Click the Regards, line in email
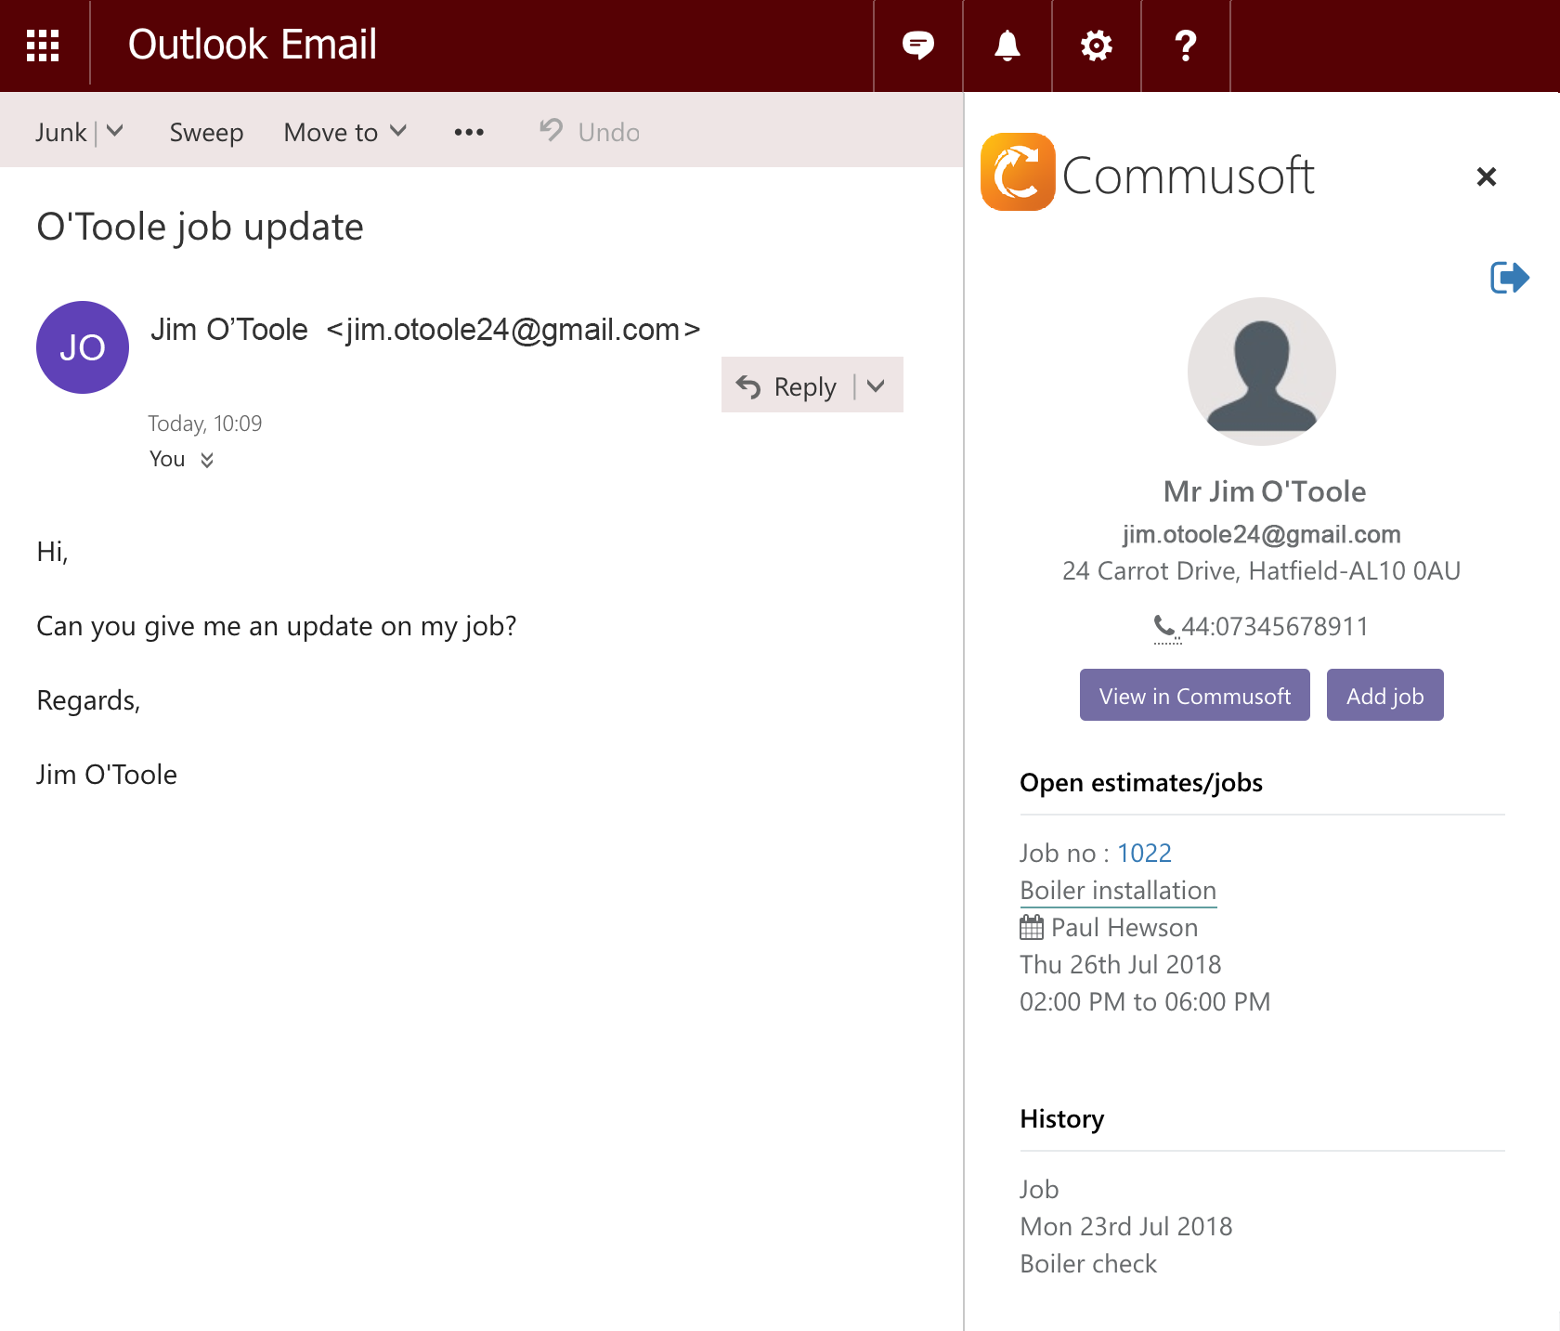 88,701
